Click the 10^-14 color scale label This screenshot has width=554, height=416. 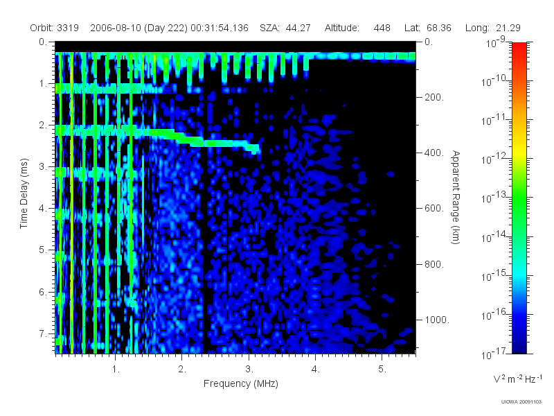tap(494, 237)
